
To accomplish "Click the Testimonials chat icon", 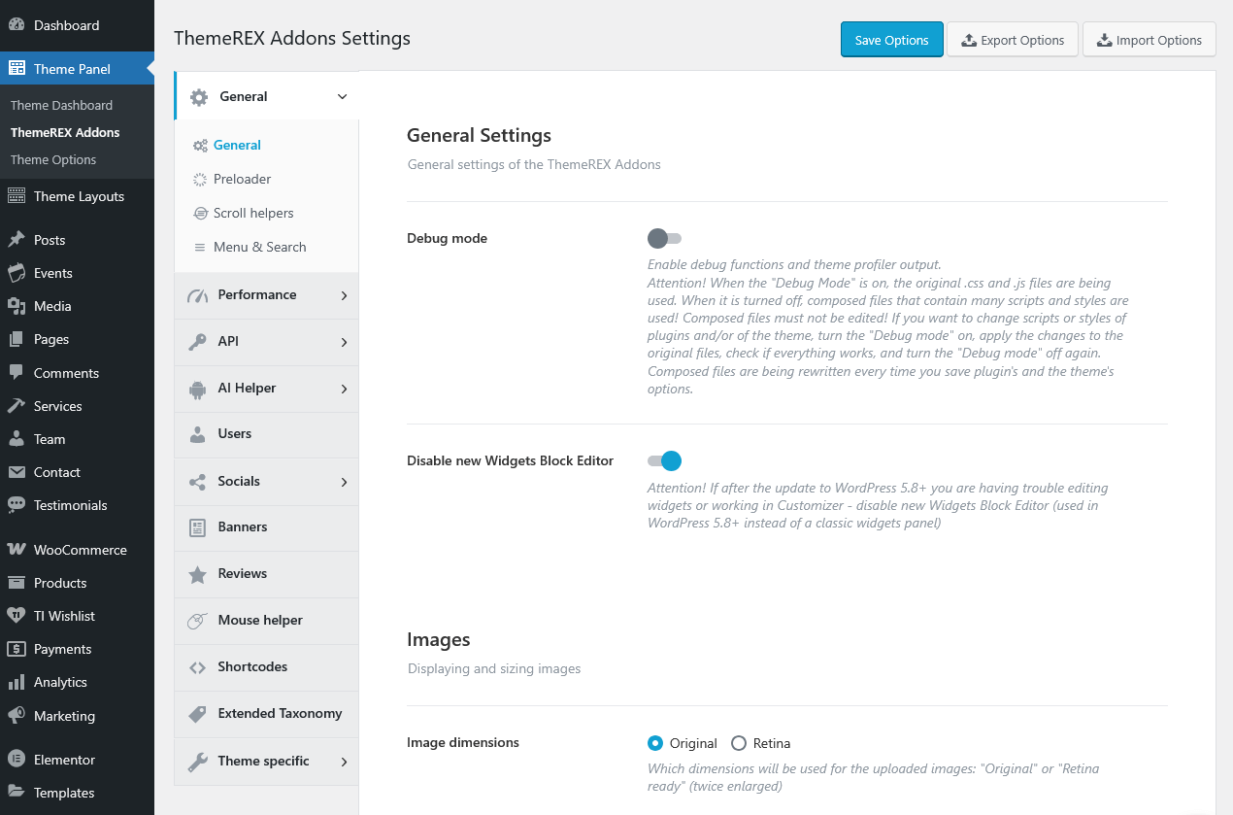I will [x=17, y=505].
